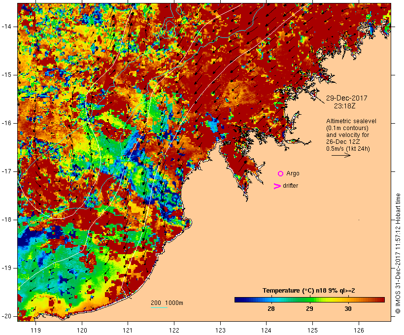Click the '126' longitude axis label

(359, 330)
